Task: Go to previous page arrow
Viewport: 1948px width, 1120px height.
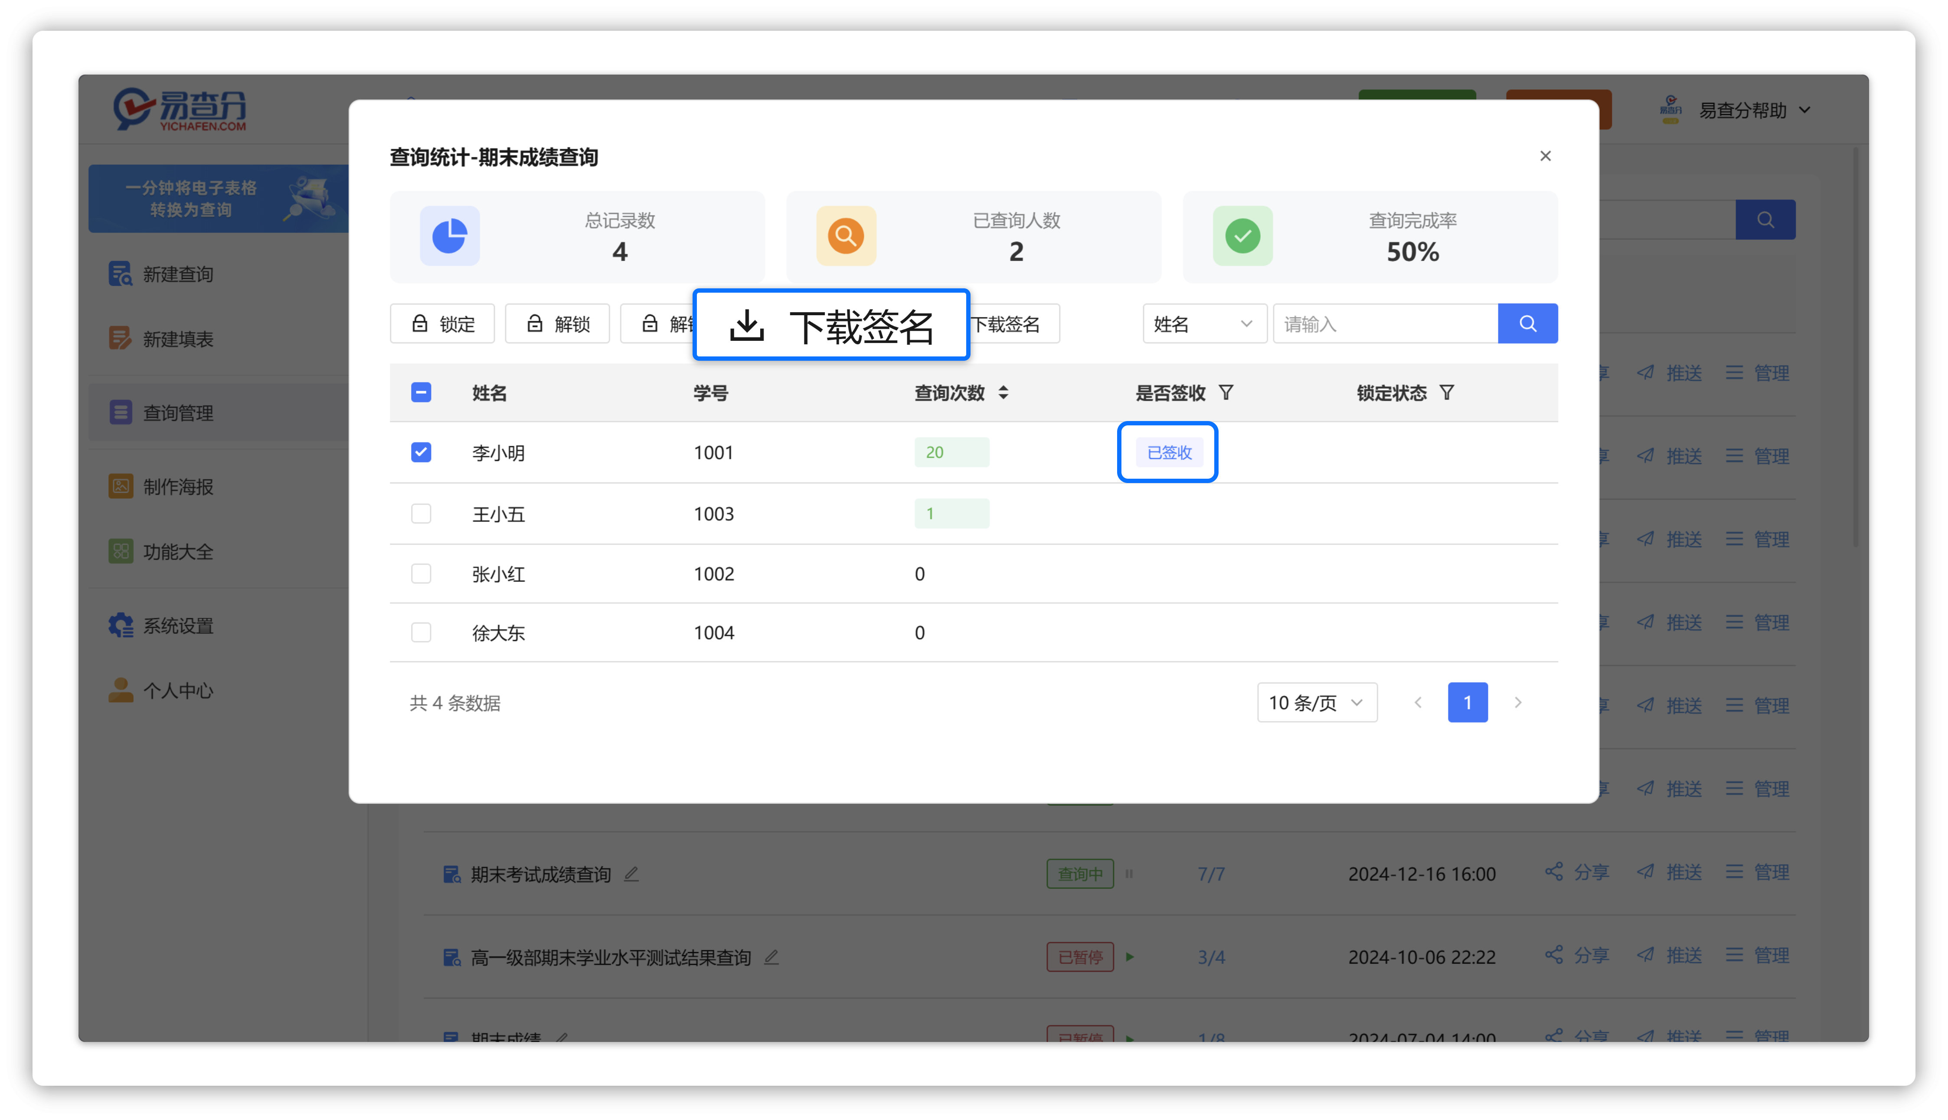Action: [1418, 702]
